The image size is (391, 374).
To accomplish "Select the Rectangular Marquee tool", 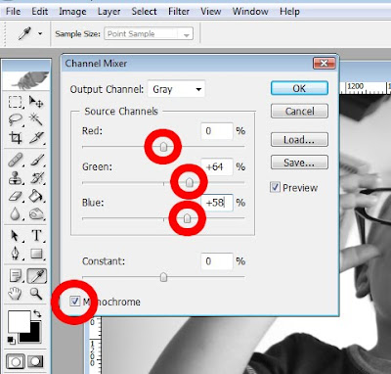I will coord(15,102).
